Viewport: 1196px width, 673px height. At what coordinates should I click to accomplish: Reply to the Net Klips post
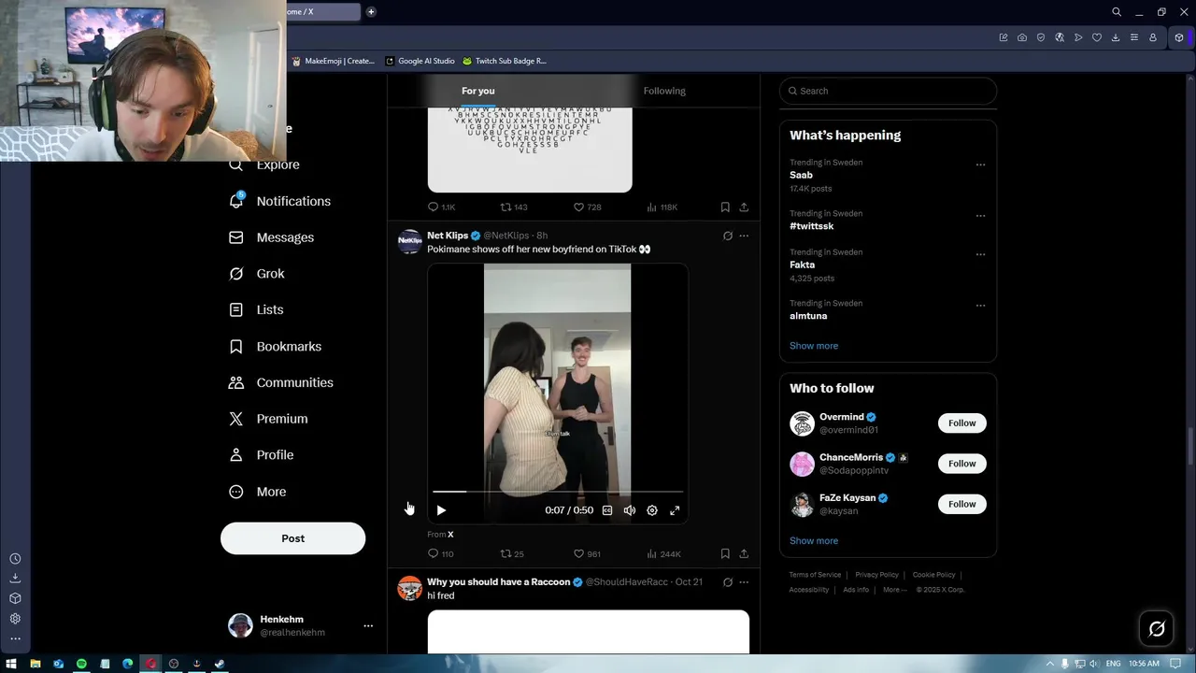coord(440,553)
